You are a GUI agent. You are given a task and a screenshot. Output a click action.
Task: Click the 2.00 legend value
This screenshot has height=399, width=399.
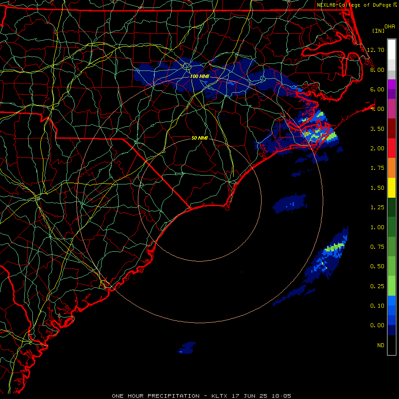377,149
